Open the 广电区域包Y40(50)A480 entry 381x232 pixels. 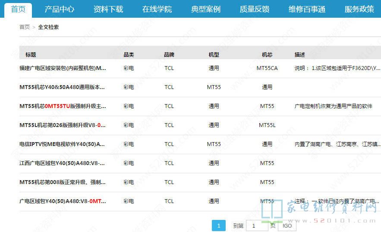click(63, 201)
